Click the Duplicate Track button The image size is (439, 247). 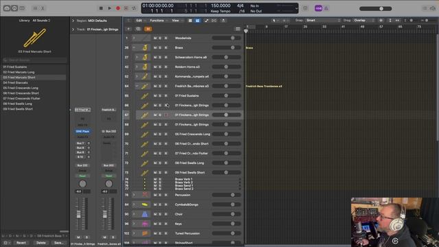[139, 29]
